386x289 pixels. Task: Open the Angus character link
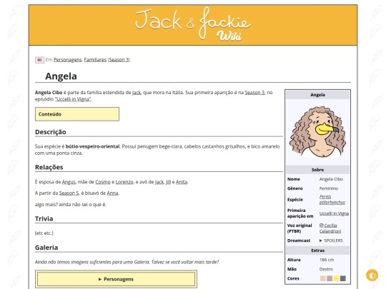[69, 182]
